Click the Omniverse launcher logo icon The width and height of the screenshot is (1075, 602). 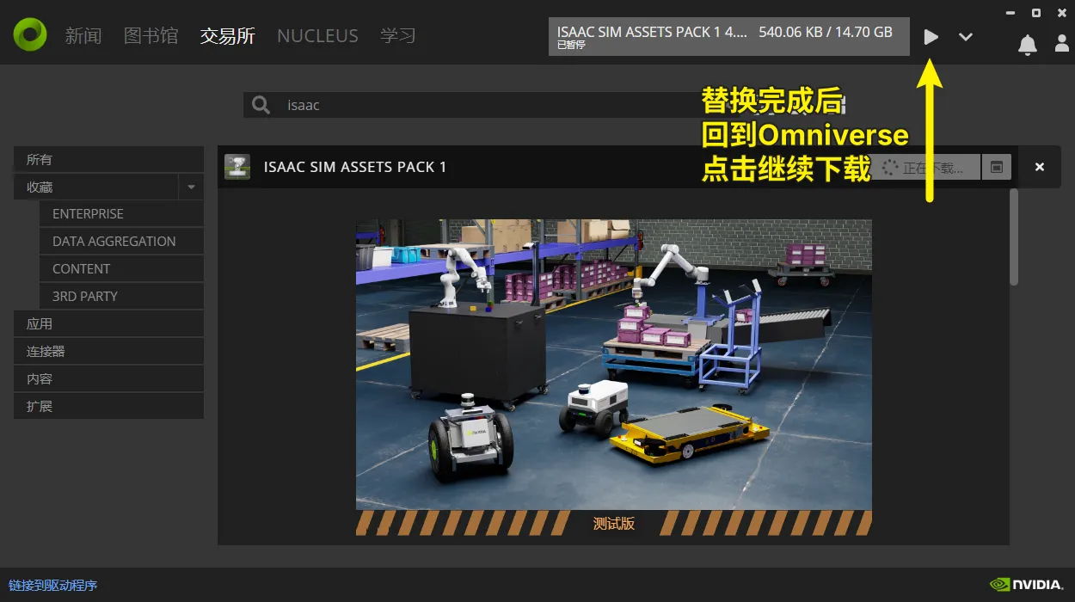30,35
